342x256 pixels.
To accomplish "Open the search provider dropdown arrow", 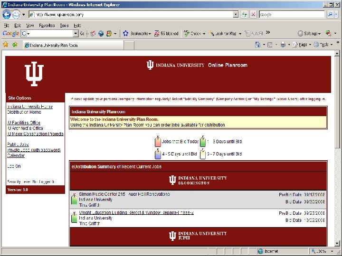I will tap(336, 15).
